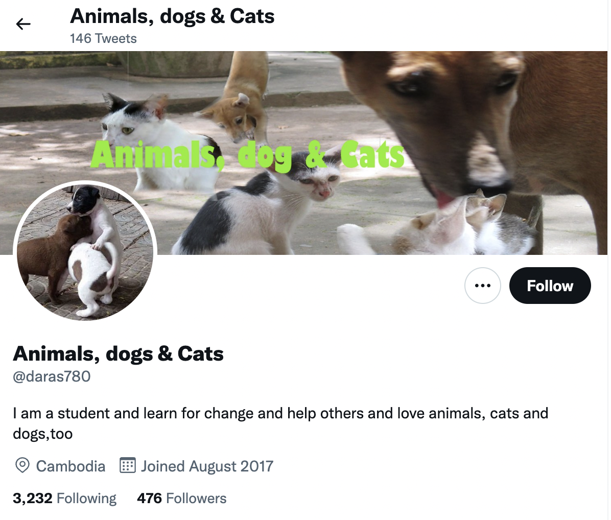Click the calendar icon beside join date
Image resolution: width=611 pixels, height=520 pixels.
(127, 465)
